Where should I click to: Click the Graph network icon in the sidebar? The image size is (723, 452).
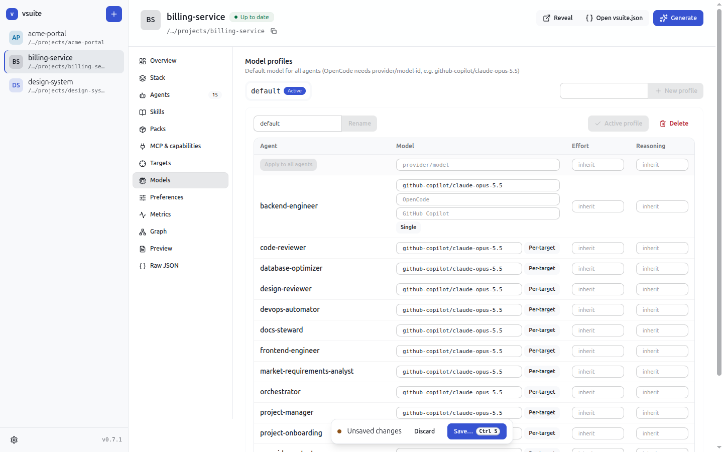click(x=143, y=232)
